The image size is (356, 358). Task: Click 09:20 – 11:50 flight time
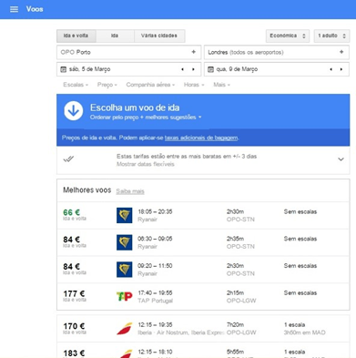click(x=155, y=266)
